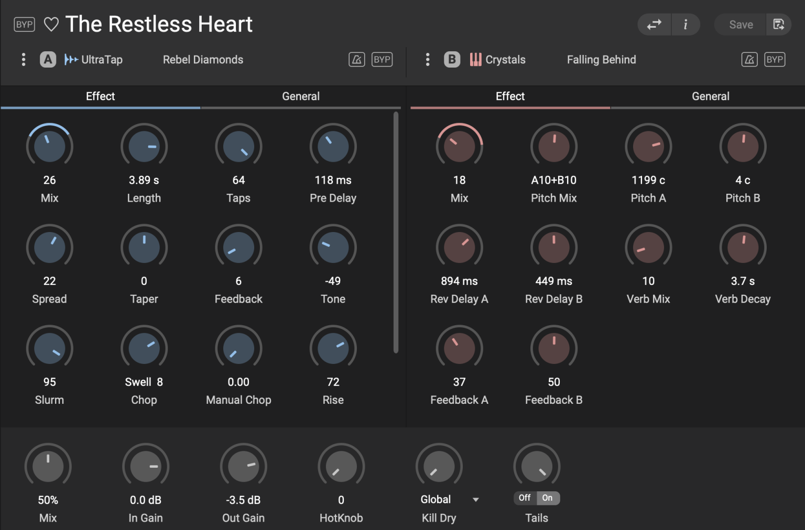Screen dimensions: 805x530
Task: Click the Save button
Action: (741, 25)
